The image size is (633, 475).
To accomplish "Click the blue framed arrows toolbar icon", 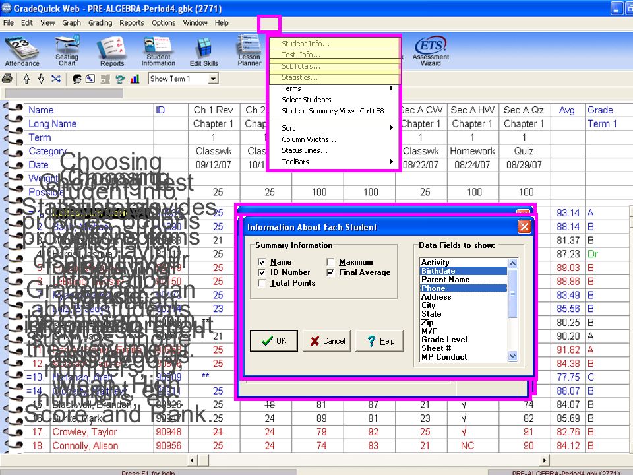I will [x=90, y=79].
